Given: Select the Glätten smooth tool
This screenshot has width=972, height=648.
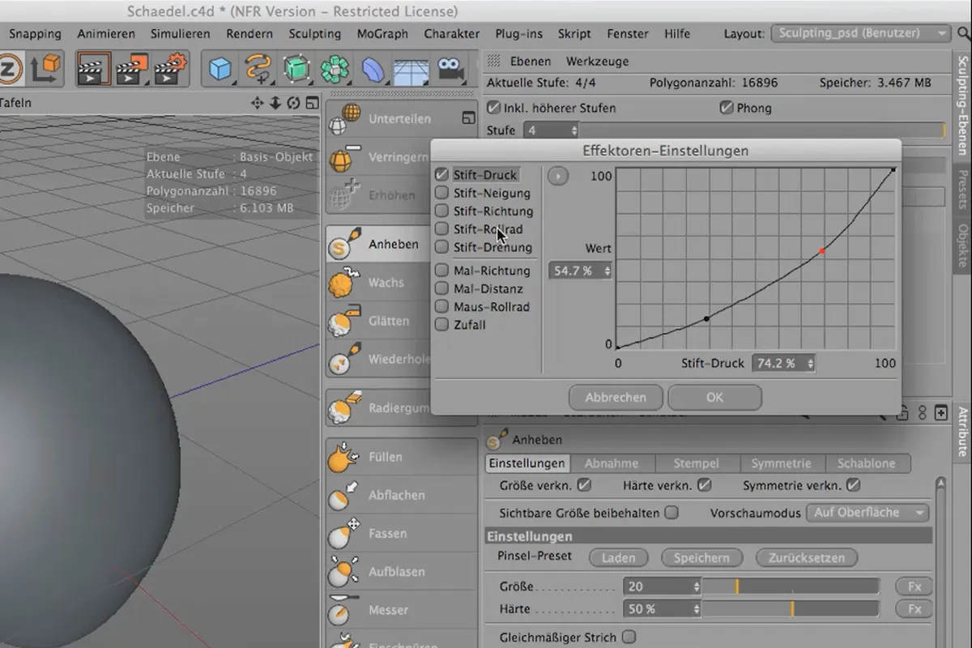Looking at the screenshot, I should pos(388,321).
